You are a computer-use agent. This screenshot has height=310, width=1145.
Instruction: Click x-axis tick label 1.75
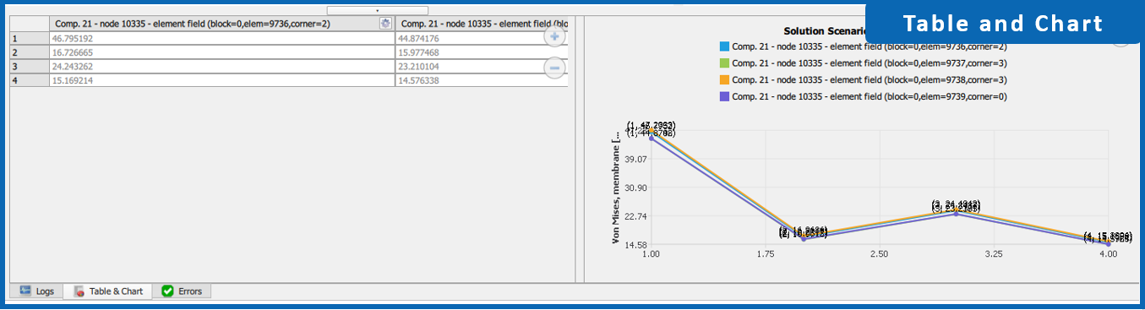(x=766, y=253)
